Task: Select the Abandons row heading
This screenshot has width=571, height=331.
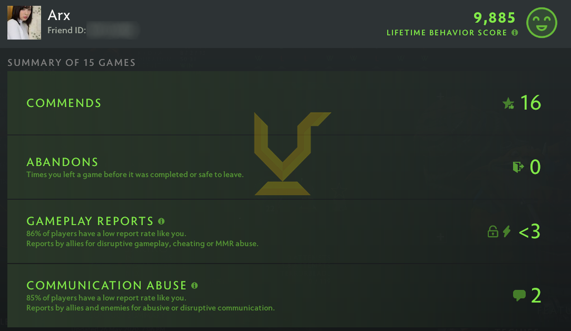Action: coord(62,162)
